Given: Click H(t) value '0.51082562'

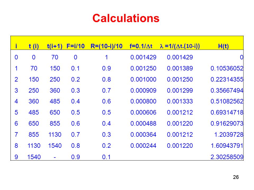Looking at the screenshot, I should (x=227, y=101).
